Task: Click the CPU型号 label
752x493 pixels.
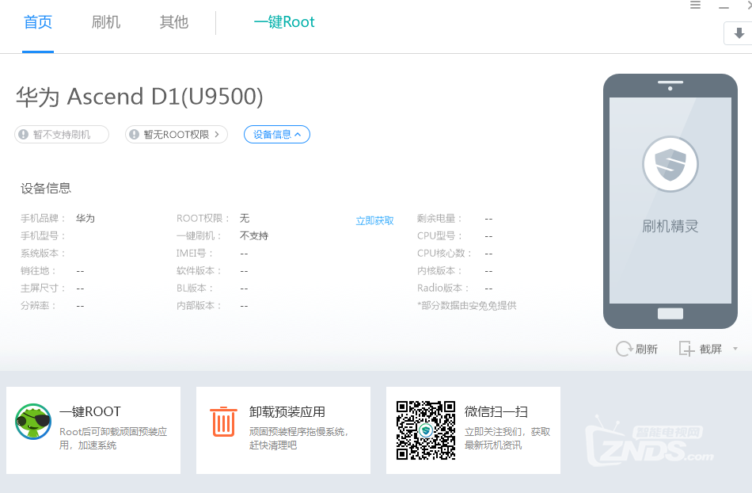Action: (439, 235)
